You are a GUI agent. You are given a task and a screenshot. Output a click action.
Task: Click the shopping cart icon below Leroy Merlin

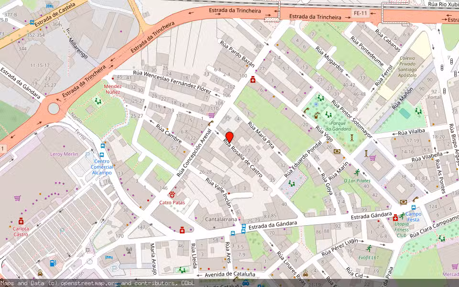[x=17, y=198]
